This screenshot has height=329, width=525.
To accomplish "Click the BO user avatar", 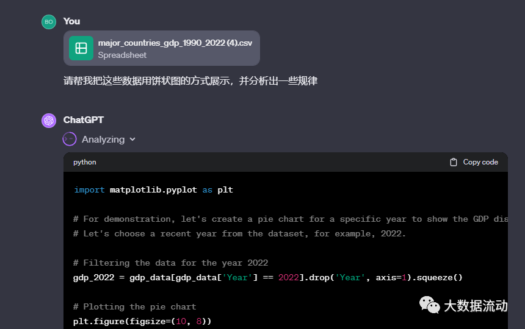I will (x=49, y=22).
